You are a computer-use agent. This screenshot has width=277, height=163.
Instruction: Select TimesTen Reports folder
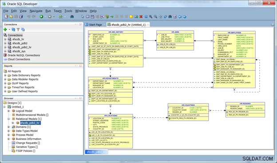(x=23, y=87)
